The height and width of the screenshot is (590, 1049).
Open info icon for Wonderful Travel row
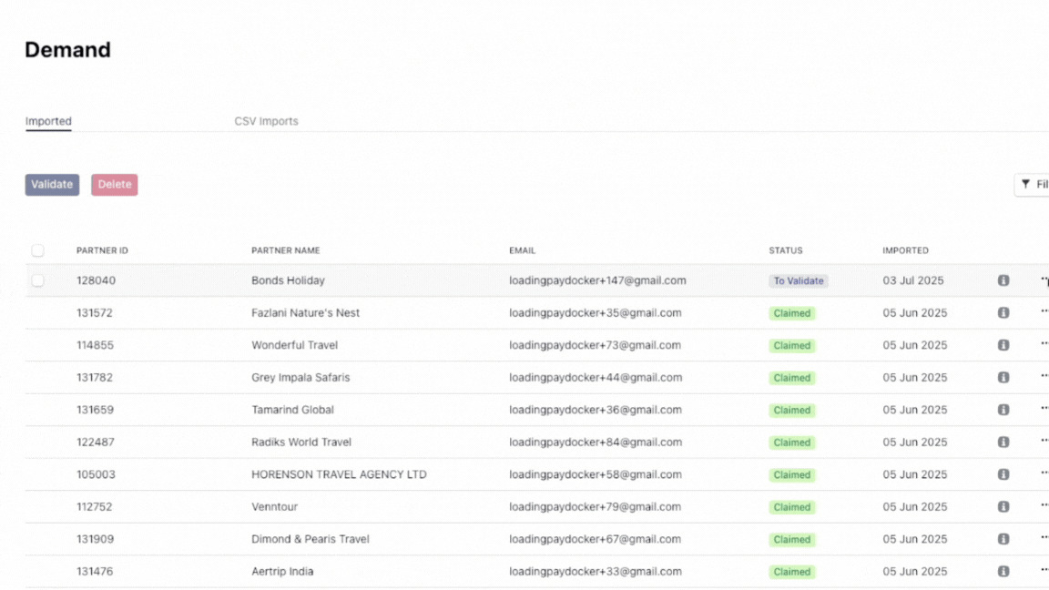point(1003,345)
